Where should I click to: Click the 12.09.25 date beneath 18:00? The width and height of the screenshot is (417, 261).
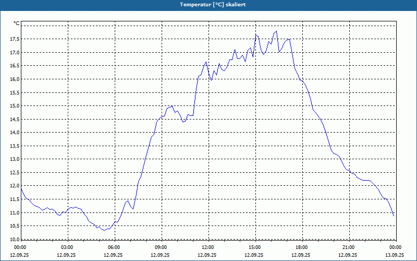301,255
